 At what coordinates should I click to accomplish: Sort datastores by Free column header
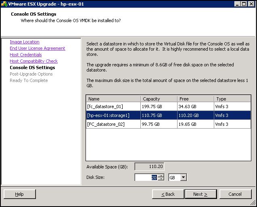click(195, 98)
